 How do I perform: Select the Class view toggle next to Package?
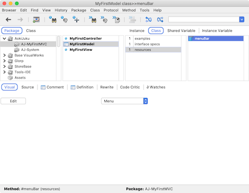pyautogui.click(x=31, y=31)
